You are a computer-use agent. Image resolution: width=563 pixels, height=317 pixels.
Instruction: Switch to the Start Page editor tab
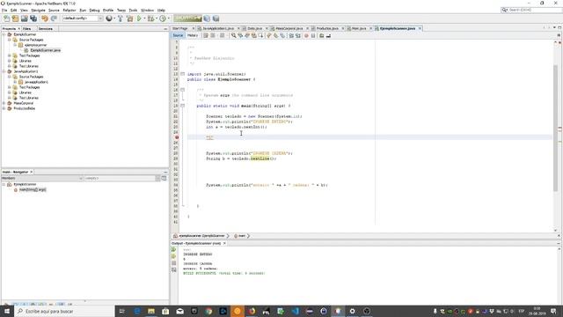pyautogui.click(x=180, y=28)
